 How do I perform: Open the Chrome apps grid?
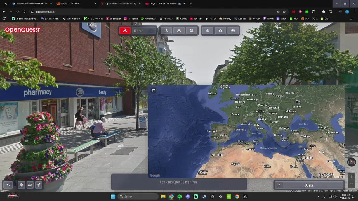coord(5,19)
